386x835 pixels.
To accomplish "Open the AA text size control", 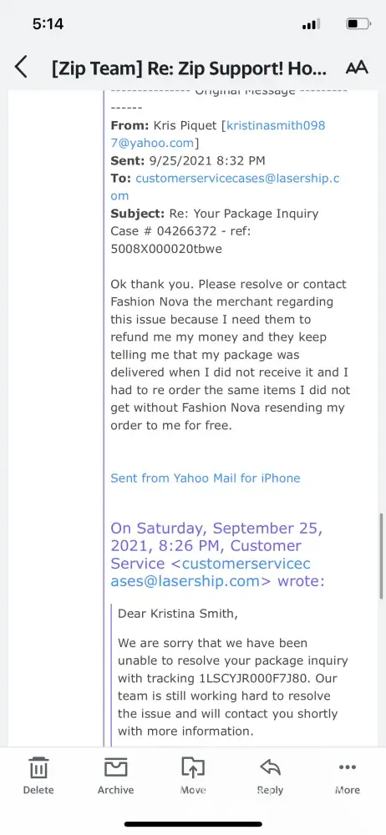I will click(357, 68).
